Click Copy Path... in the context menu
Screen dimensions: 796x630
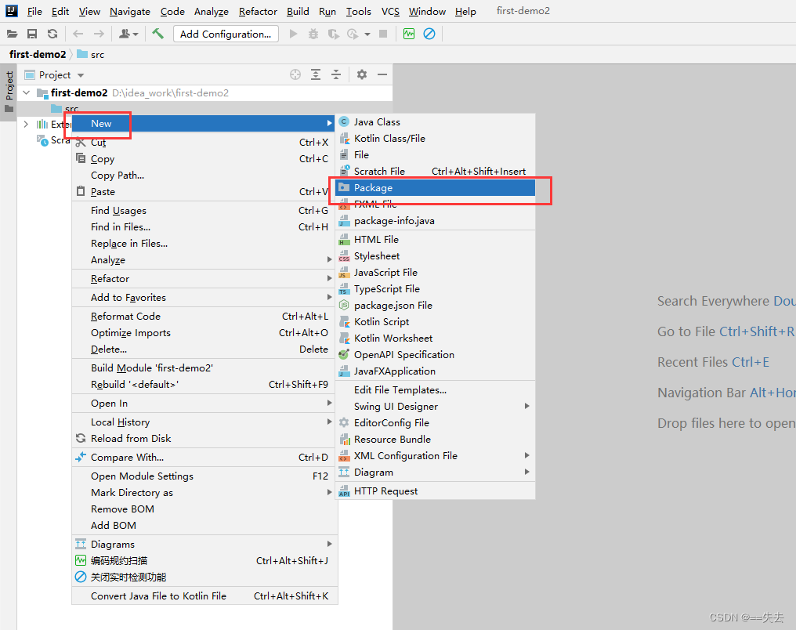(x=203, y=176)
